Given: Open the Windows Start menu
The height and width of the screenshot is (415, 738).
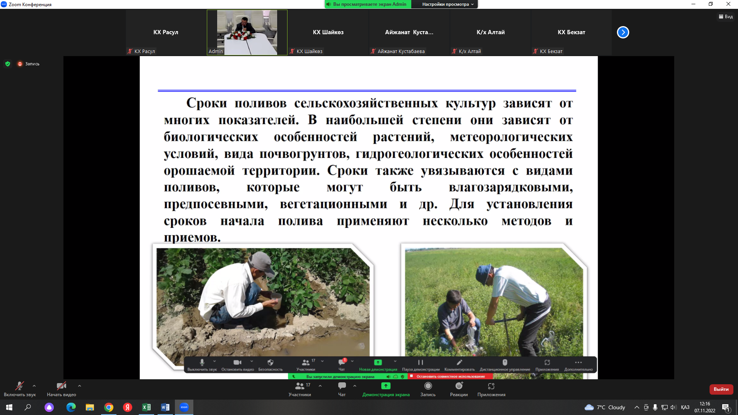Looking at the screenshot, I should [9, 407].
